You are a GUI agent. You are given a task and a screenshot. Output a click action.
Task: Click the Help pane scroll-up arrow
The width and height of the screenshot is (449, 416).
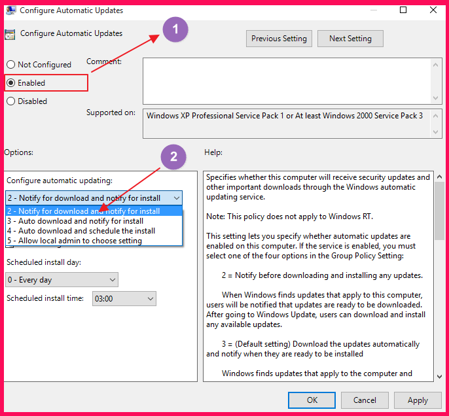pos(439,176)
